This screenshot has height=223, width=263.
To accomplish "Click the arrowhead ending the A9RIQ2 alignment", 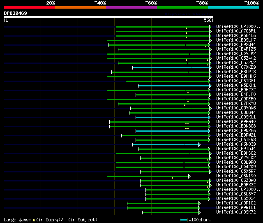I will tap(199, 204).
